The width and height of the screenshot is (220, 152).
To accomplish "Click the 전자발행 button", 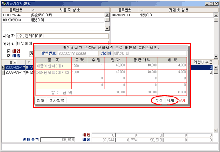I will click(56, 100).
